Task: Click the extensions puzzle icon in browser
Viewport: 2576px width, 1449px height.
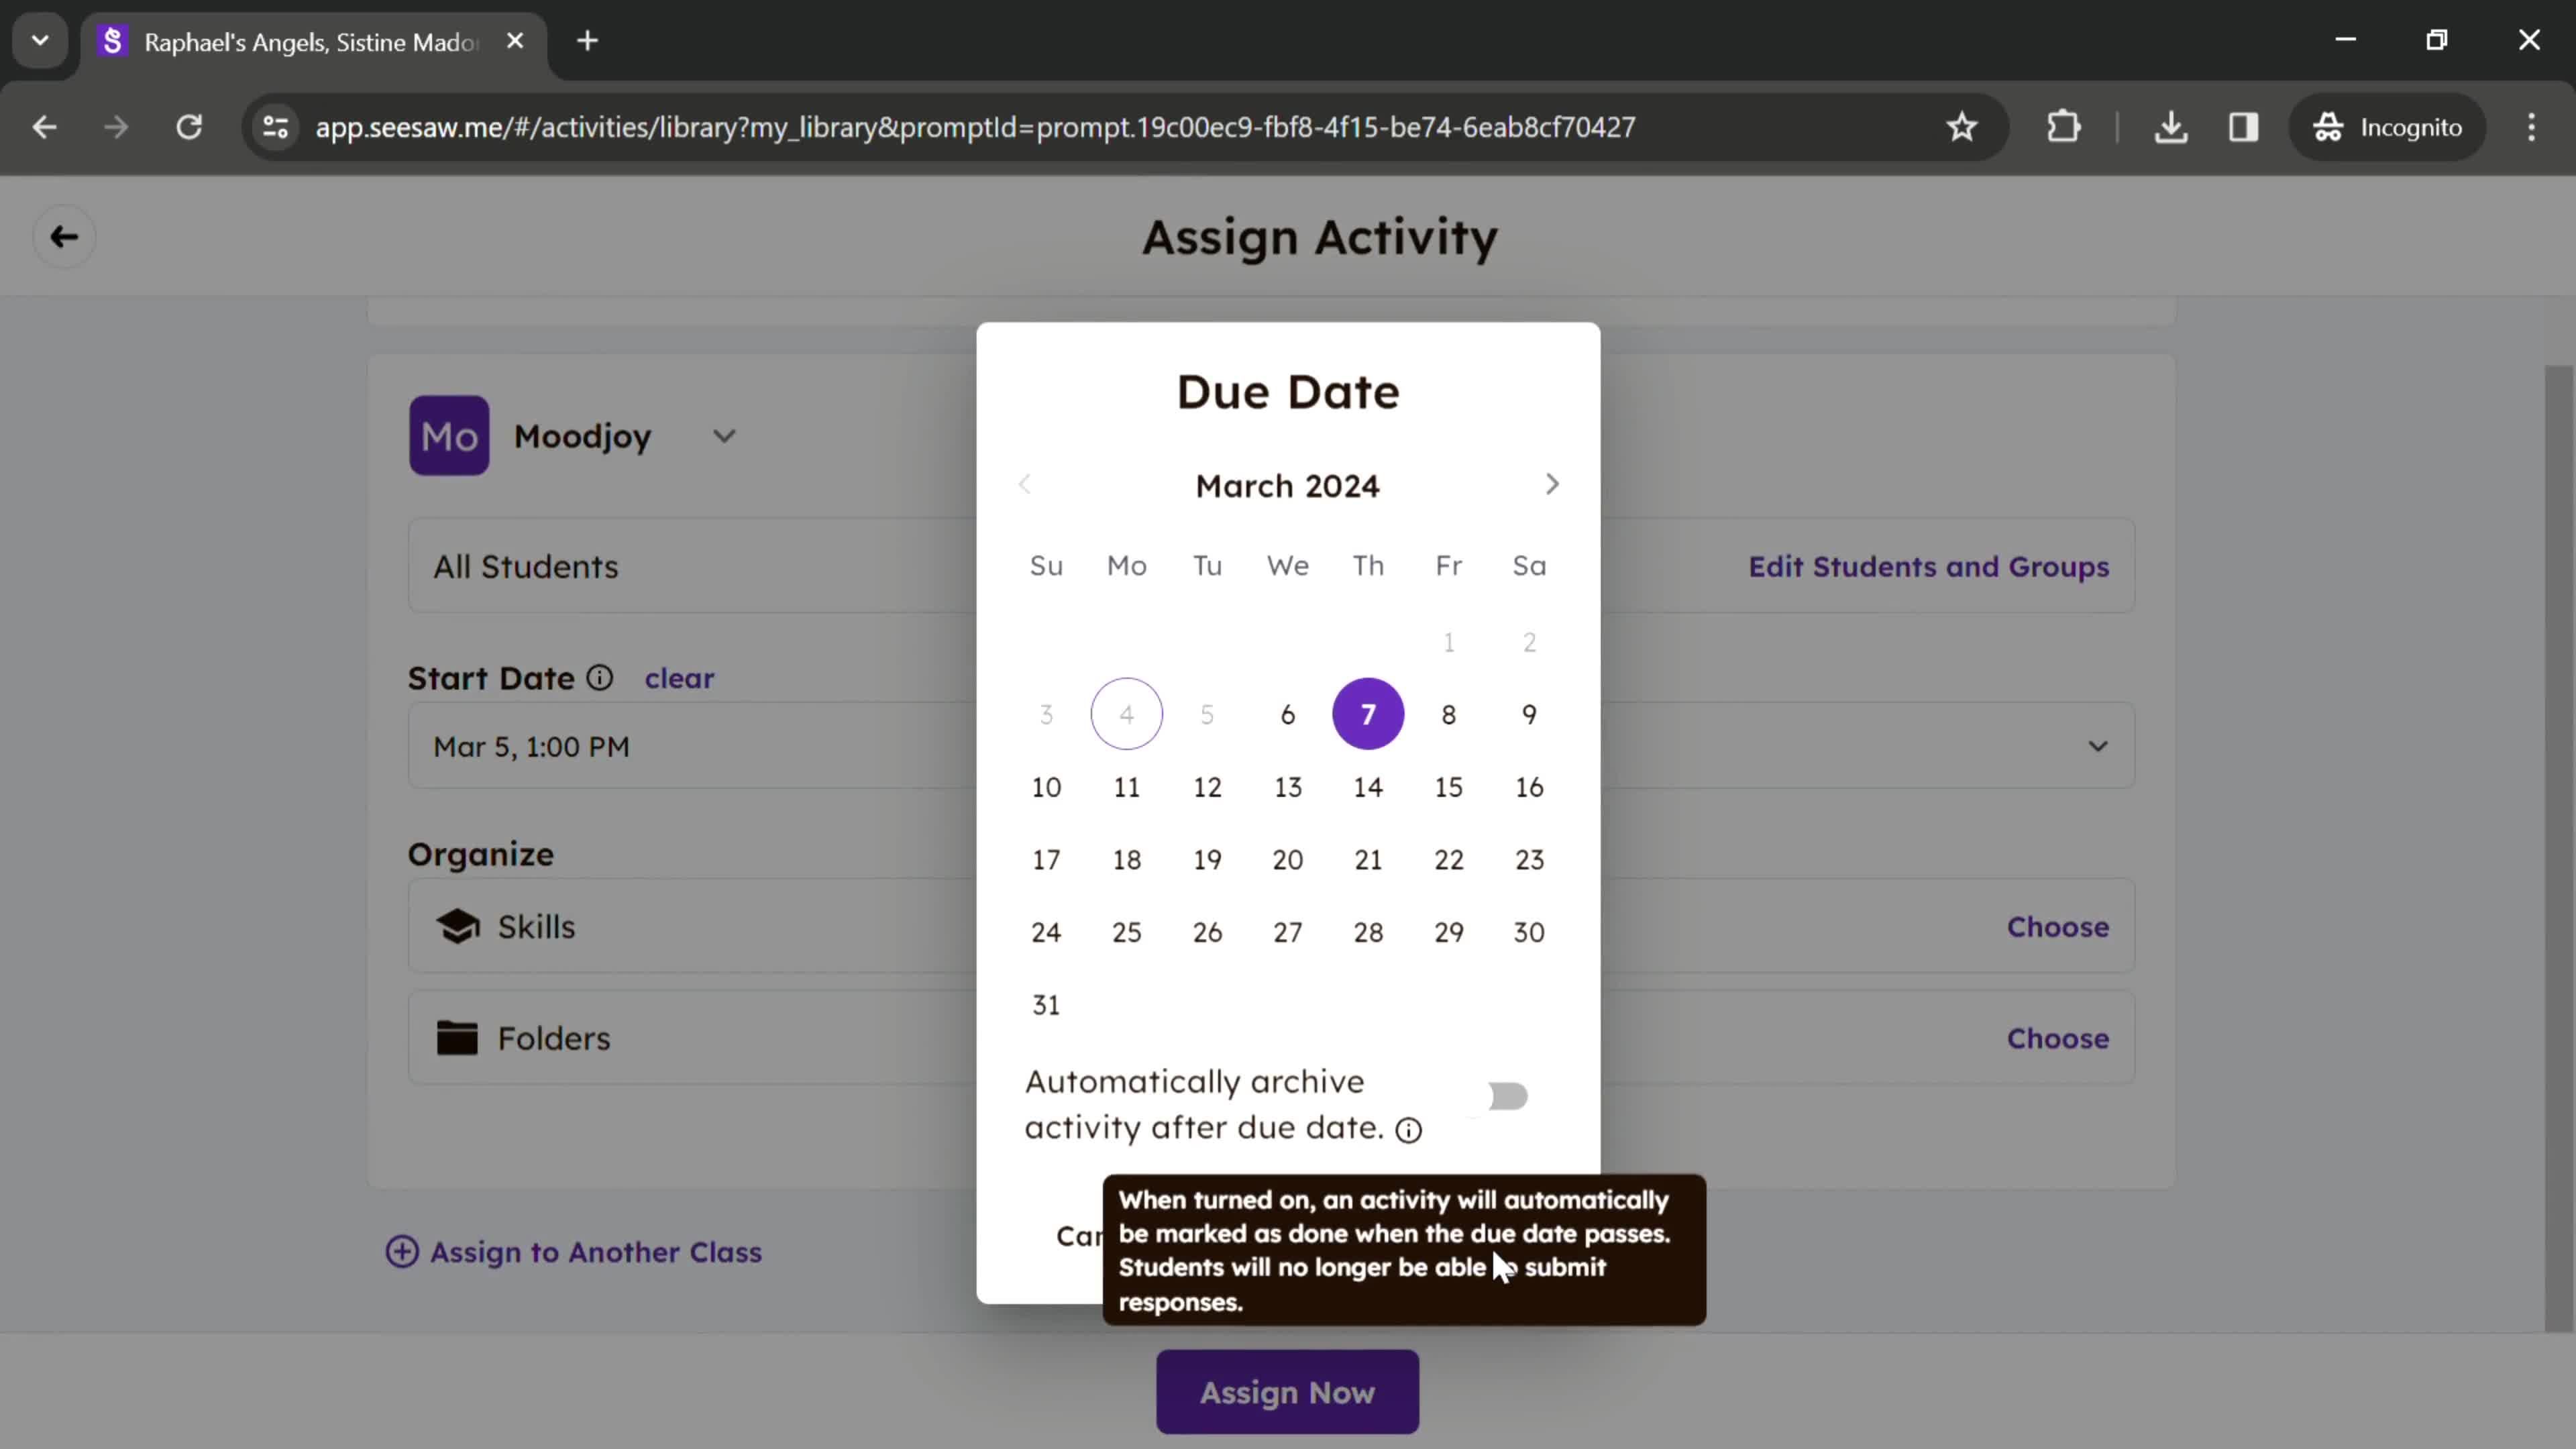Action: [2065, 125]
